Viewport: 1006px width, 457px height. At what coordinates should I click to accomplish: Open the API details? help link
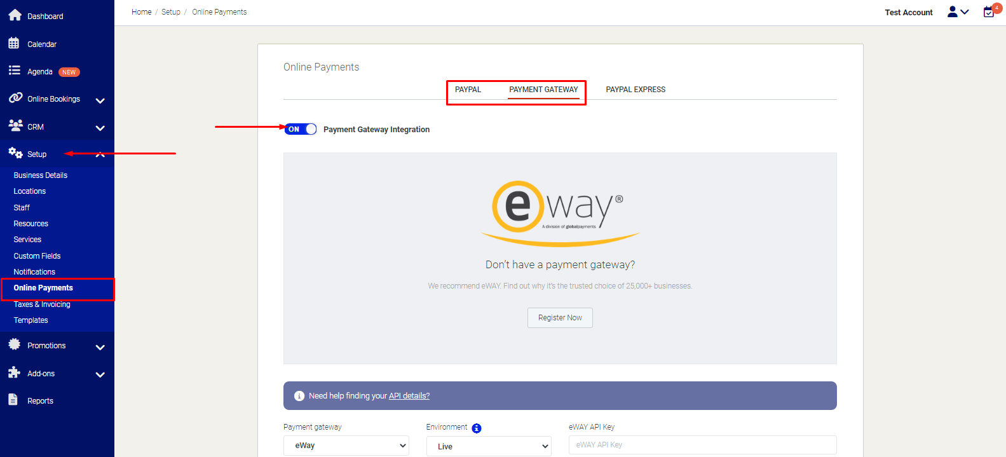point(409,396)
